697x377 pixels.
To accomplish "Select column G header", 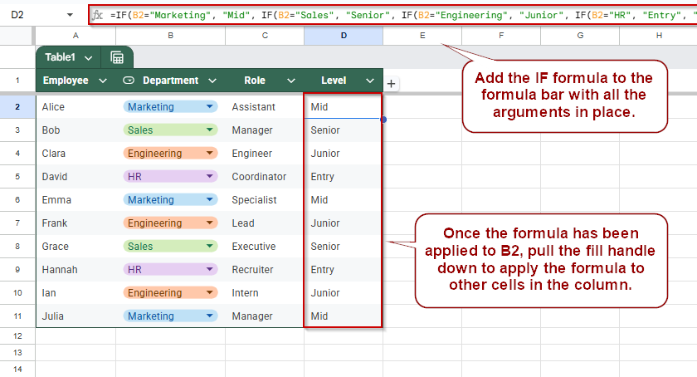I will [580, 36].
